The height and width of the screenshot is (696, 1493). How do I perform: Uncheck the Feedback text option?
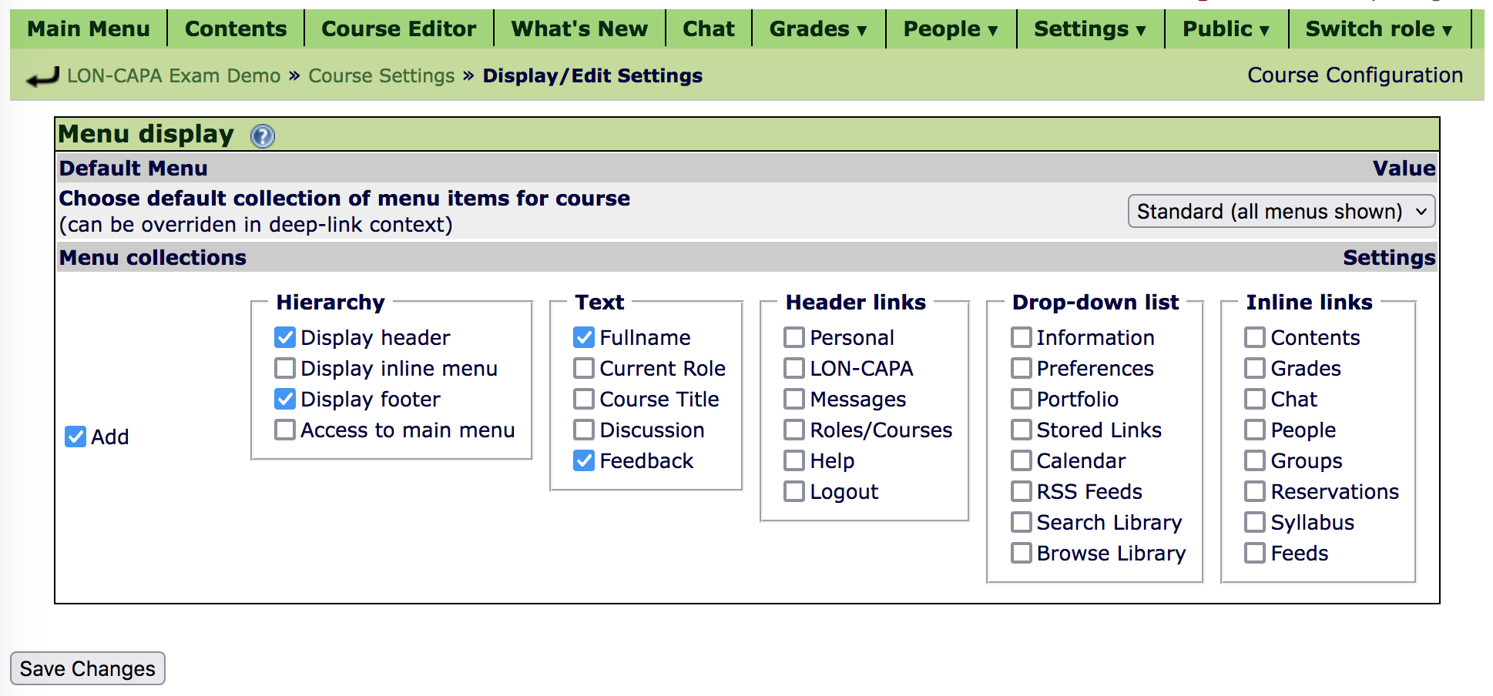[584, 460]
